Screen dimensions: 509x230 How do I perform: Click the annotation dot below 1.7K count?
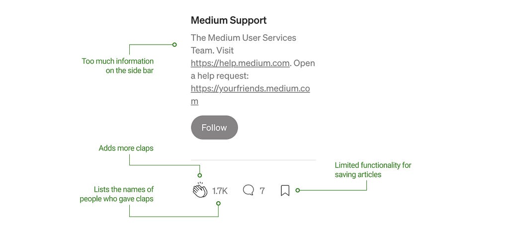(219, 203)
